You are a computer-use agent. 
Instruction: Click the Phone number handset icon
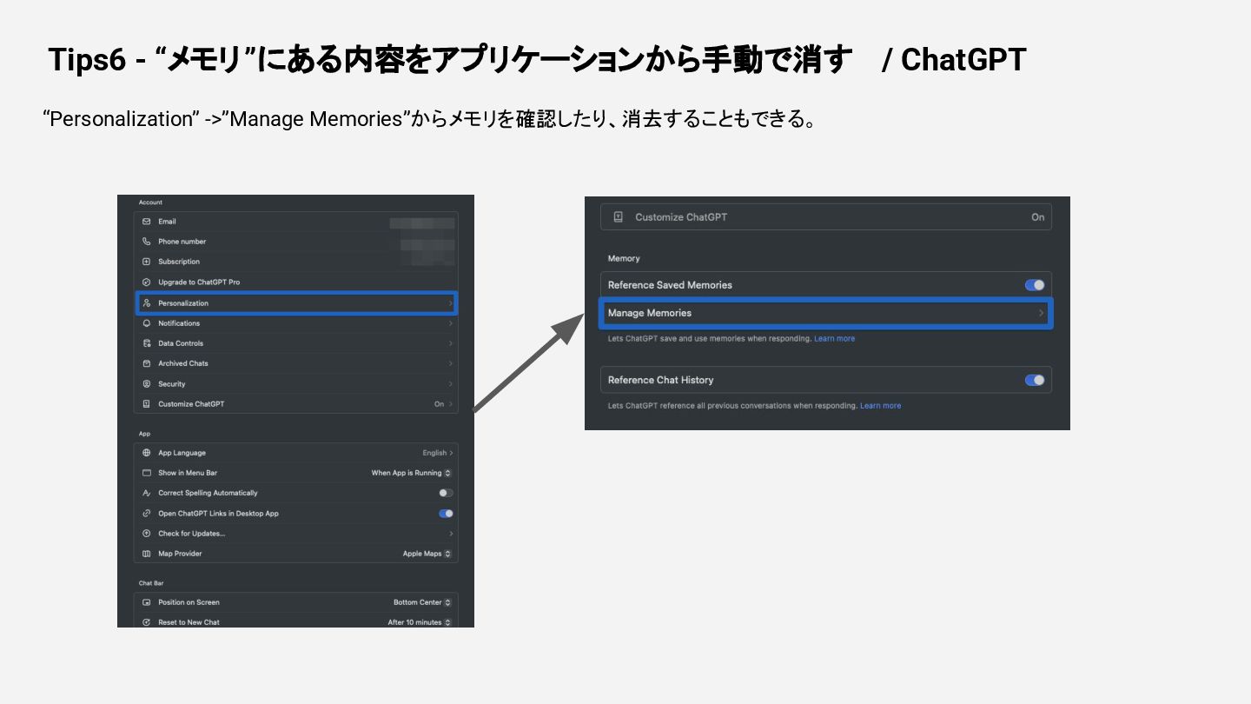click(147, 242)
